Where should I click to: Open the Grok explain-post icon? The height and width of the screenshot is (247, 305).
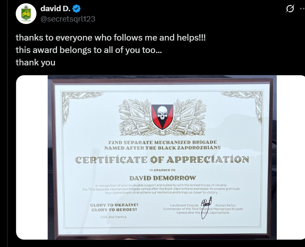290,9
